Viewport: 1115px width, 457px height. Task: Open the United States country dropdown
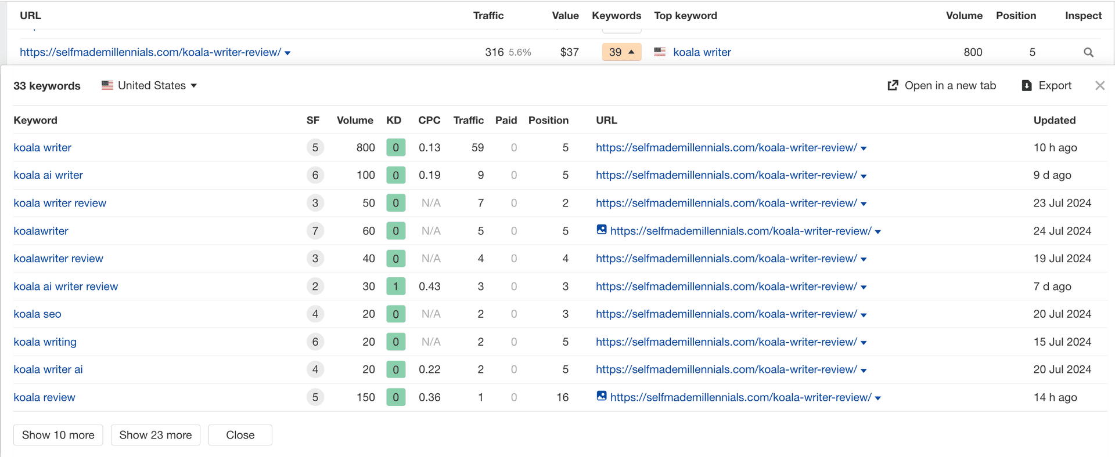[150, 85]
